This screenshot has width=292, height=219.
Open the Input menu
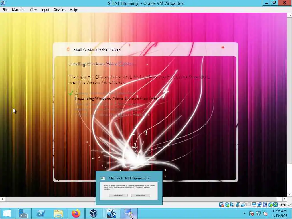(45, 10)
